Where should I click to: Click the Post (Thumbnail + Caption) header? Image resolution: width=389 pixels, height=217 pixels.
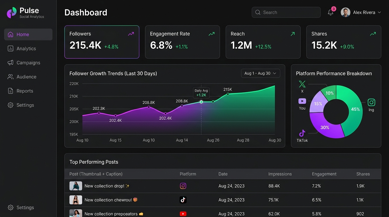pos(96,174)
